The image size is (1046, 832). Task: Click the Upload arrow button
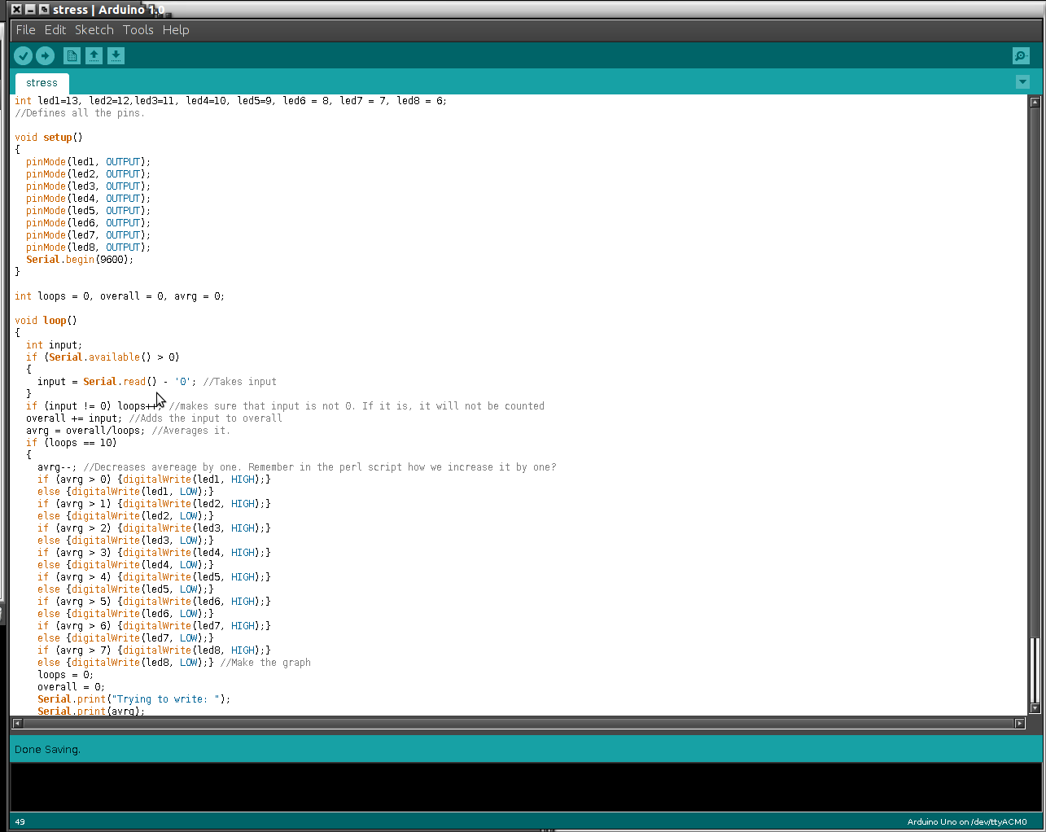point(46,55)
